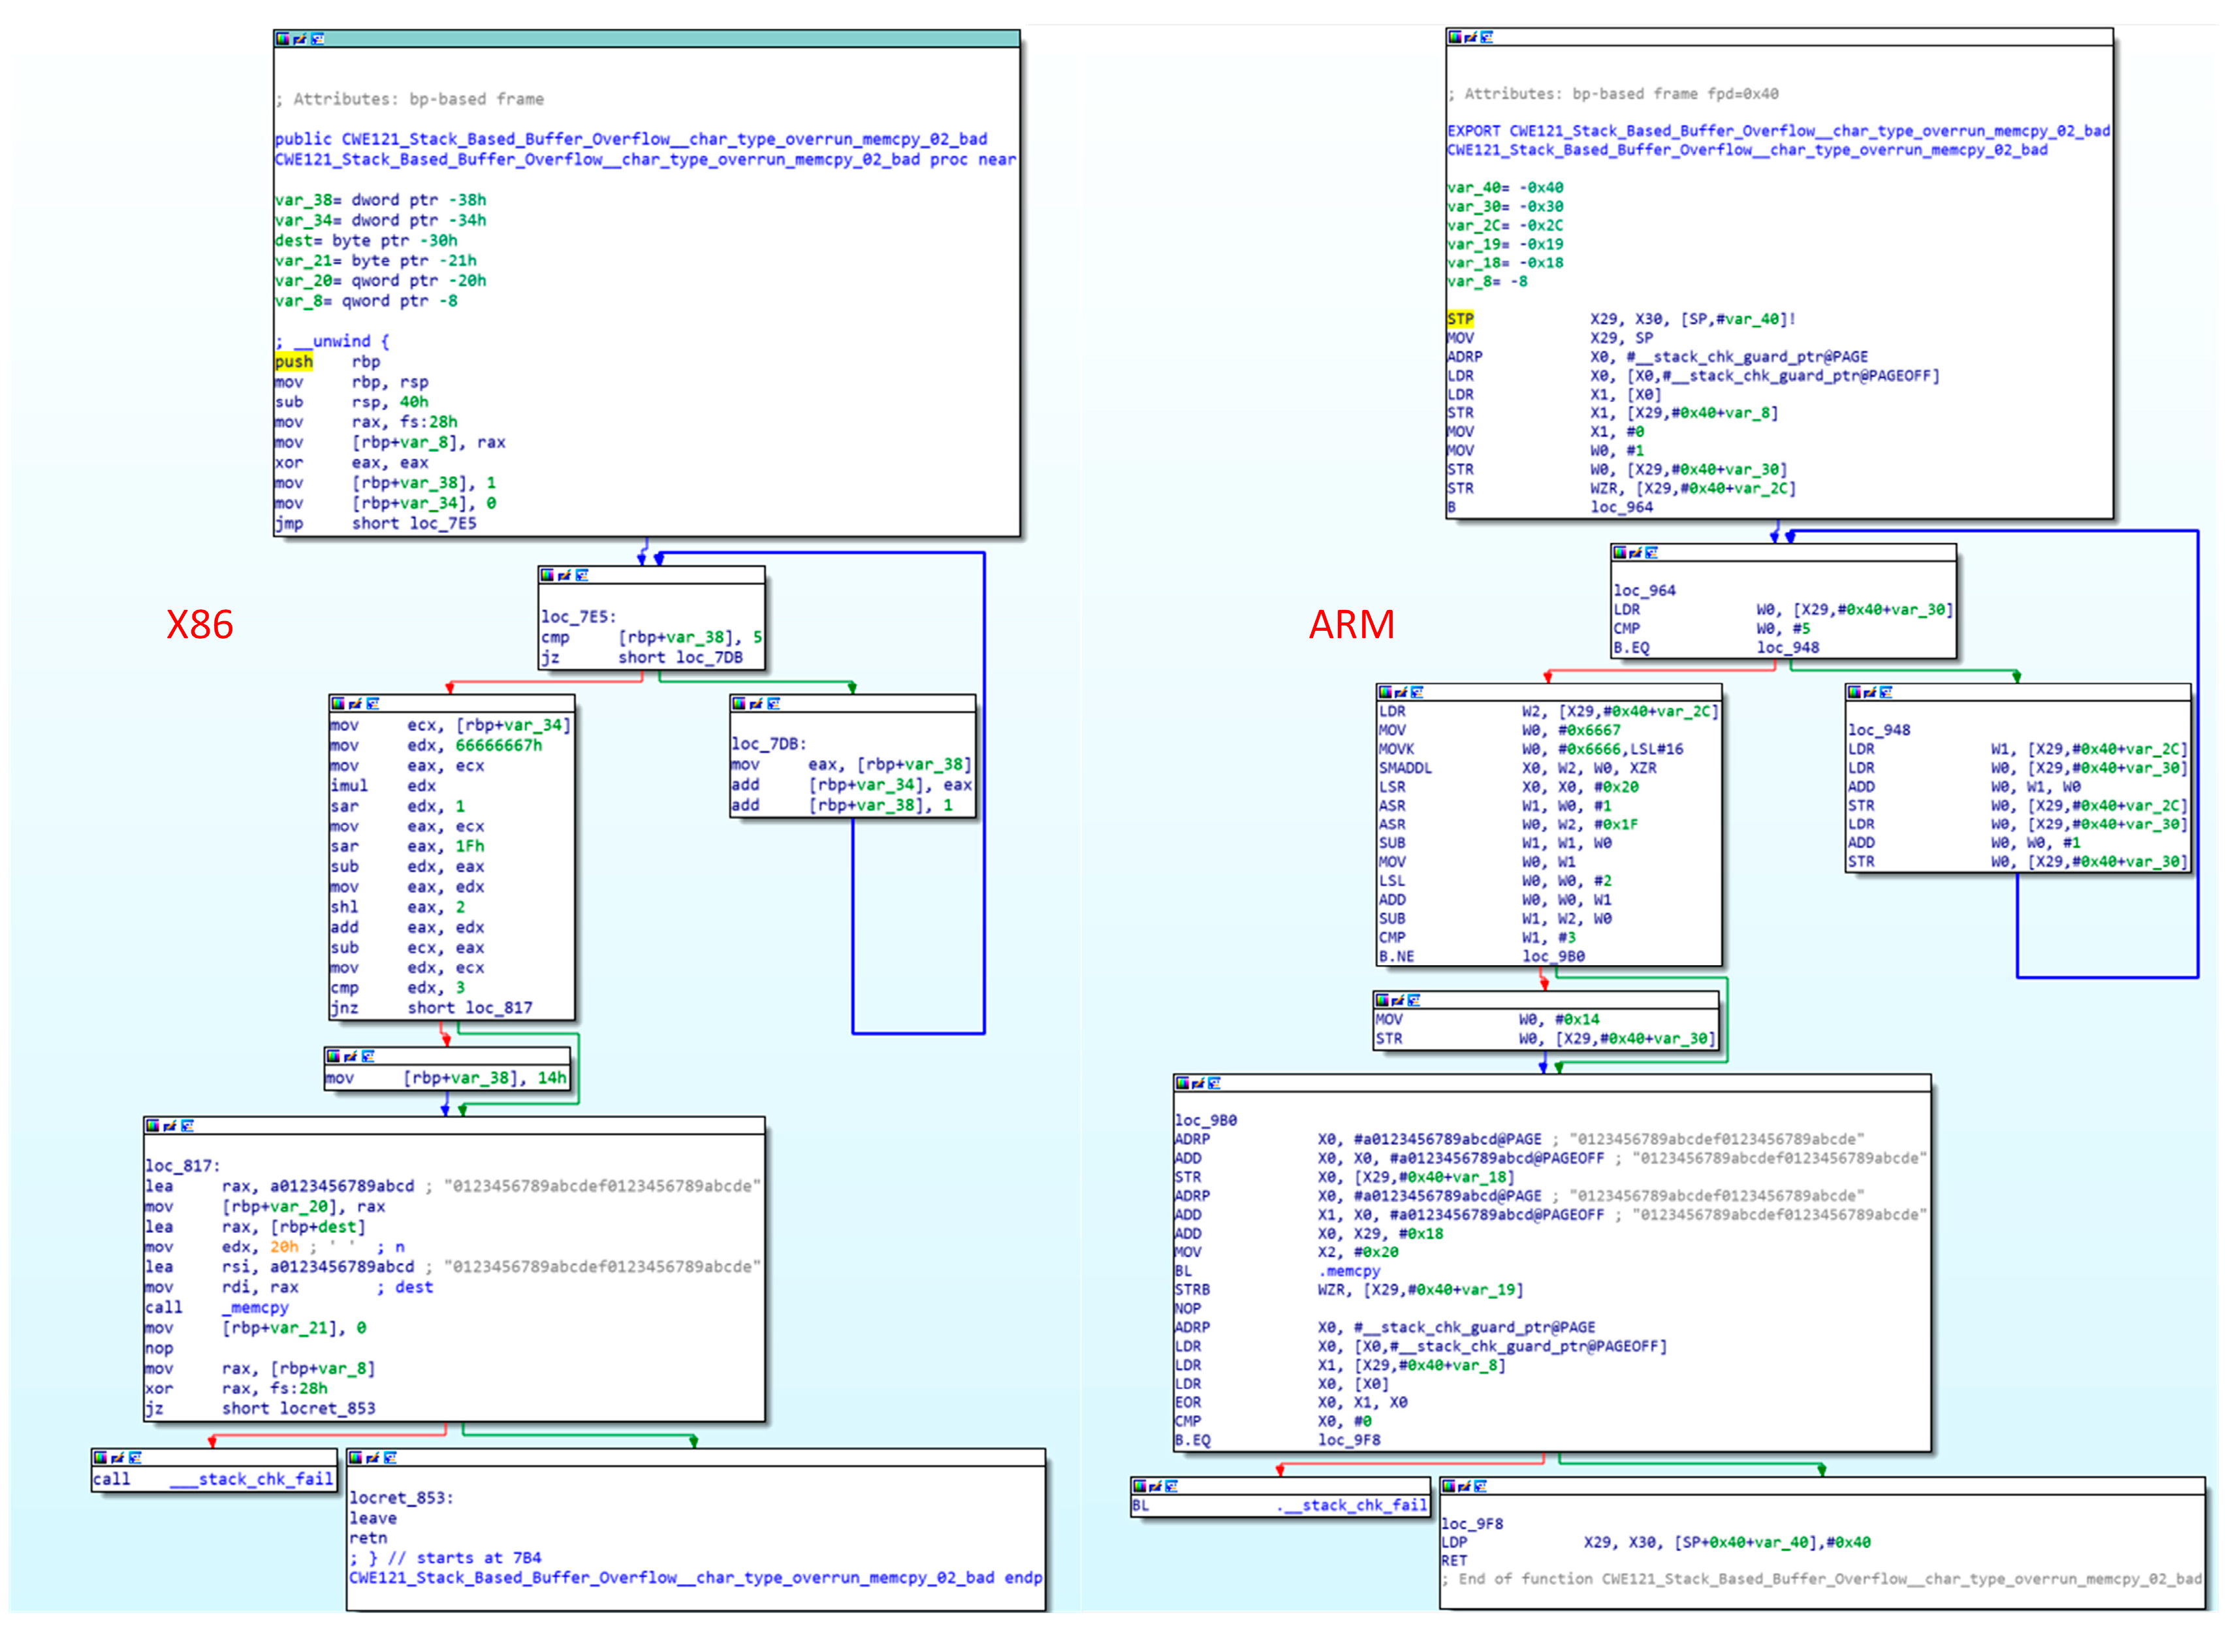Click node color icon on loc_948 block
Image resolution: width=2237 pixels, height=1632 pixels.
(1855, 692)
